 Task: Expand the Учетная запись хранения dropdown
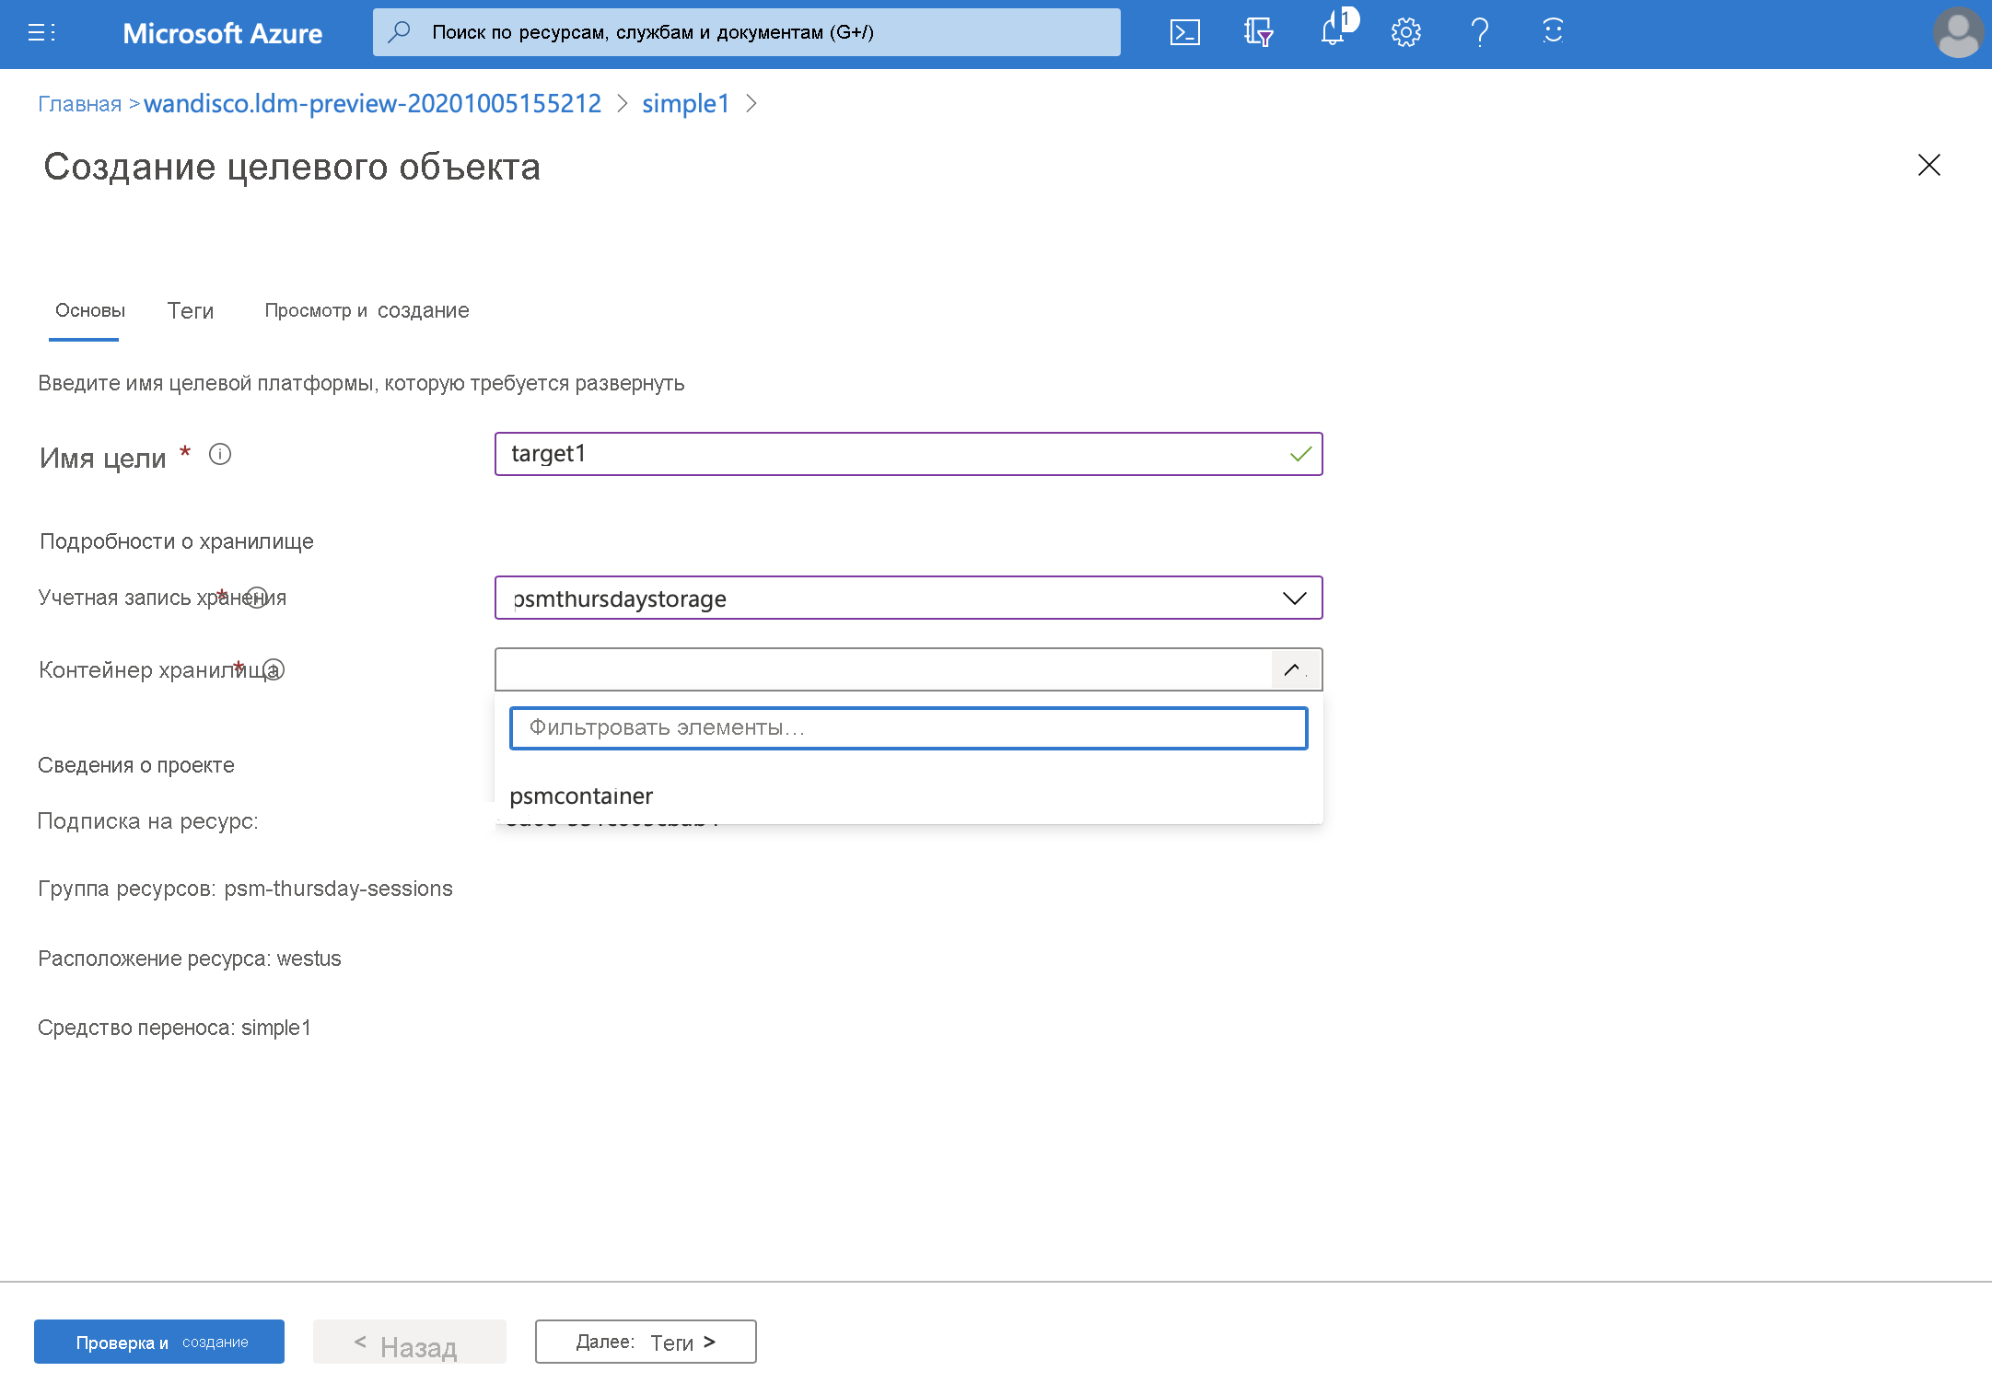pyautogui.click(x=1294, y=598)
